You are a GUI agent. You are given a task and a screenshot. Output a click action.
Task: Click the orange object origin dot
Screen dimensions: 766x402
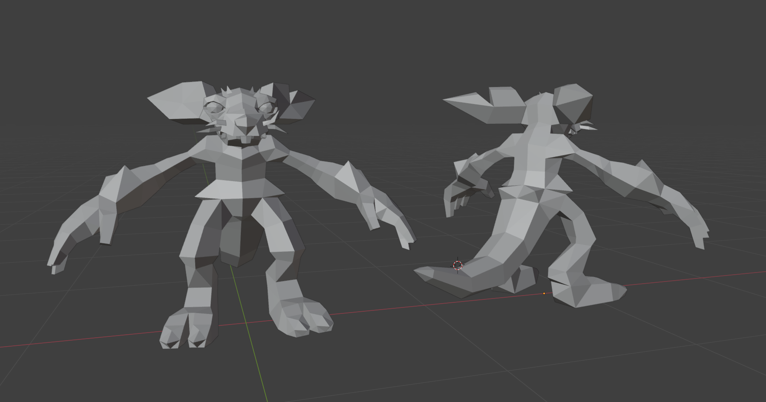(x=544, y=293)
